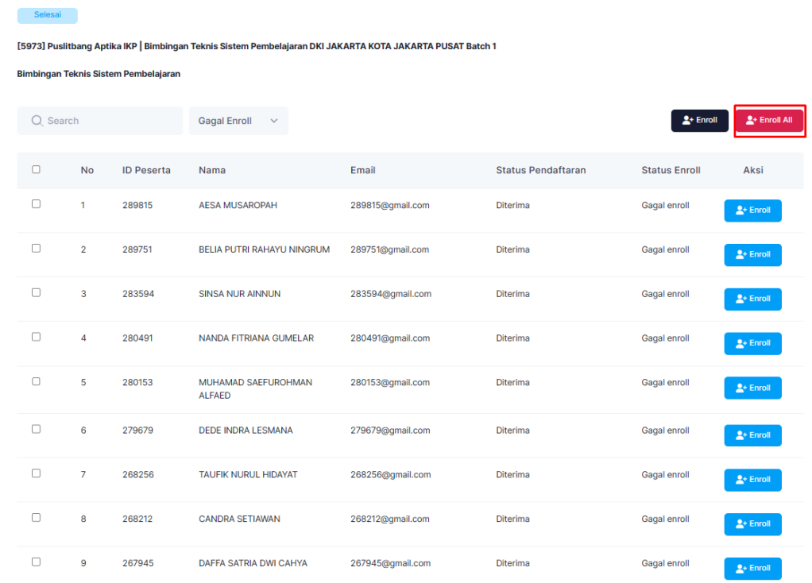Enroll participant DAFFA SATRIA DWI CAHYA
The image size is (812, 583).
752,568
